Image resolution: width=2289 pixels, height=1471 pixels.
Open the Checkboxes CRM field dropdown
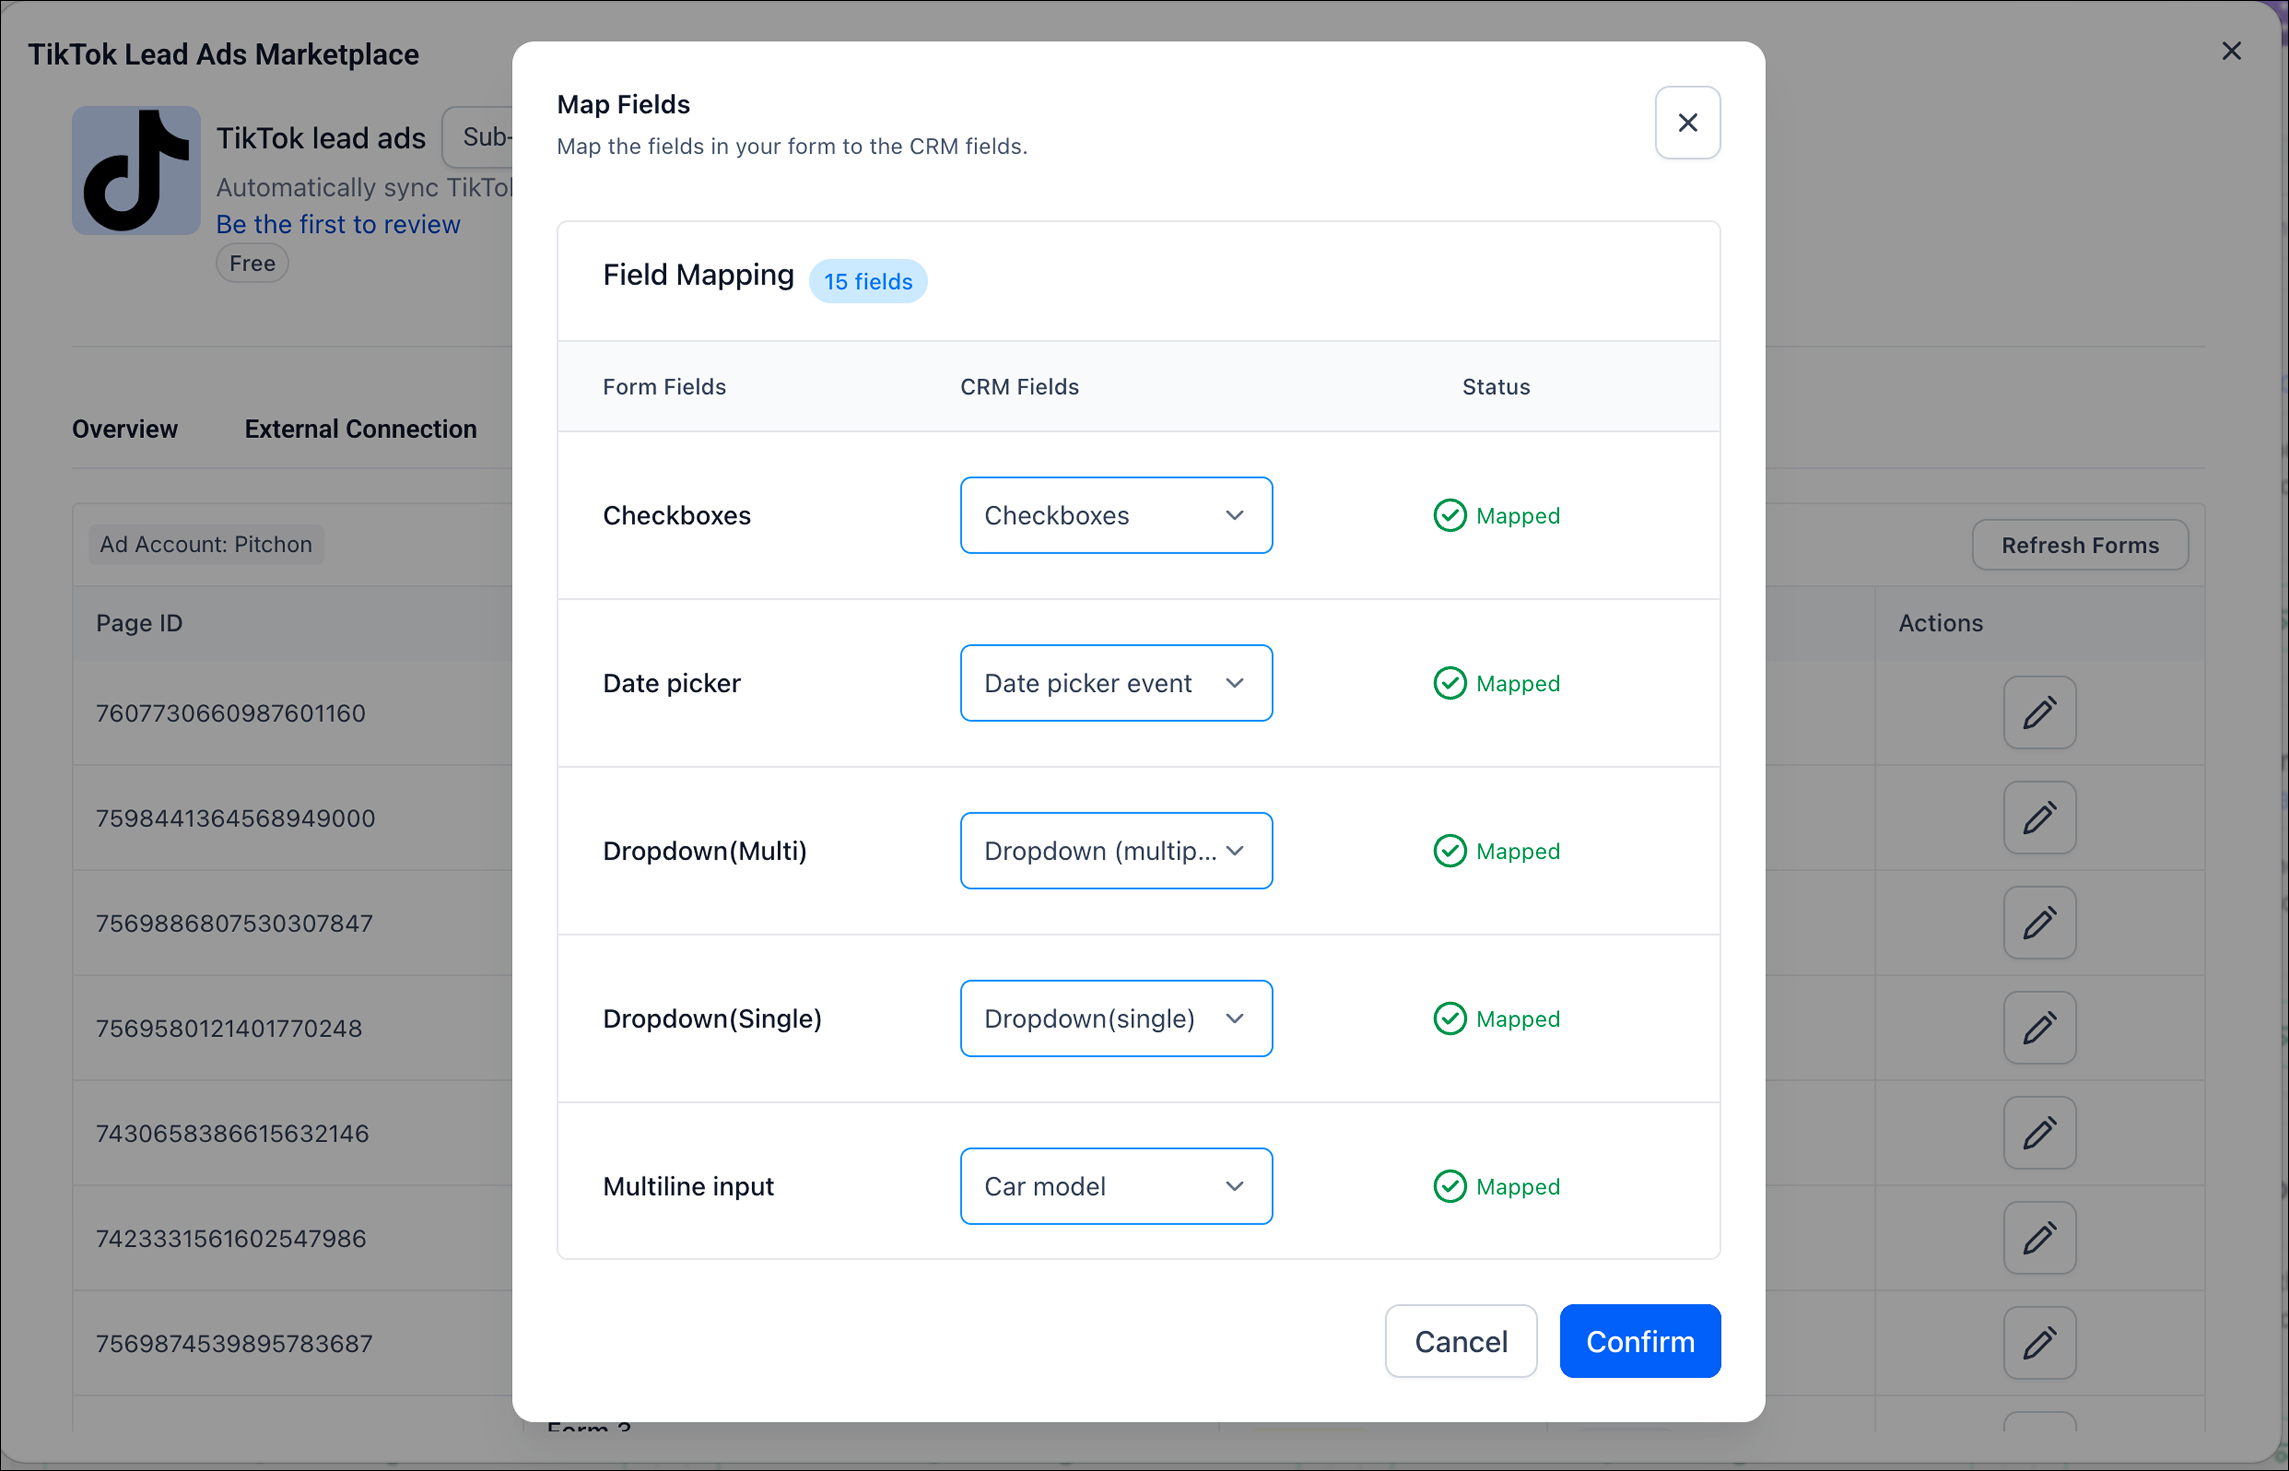point(1116,516)
